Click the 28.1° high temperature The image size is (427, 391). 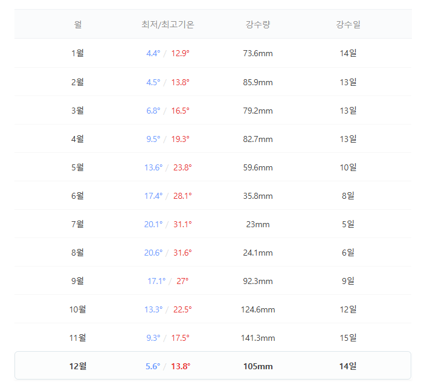[x=182, y=196]
